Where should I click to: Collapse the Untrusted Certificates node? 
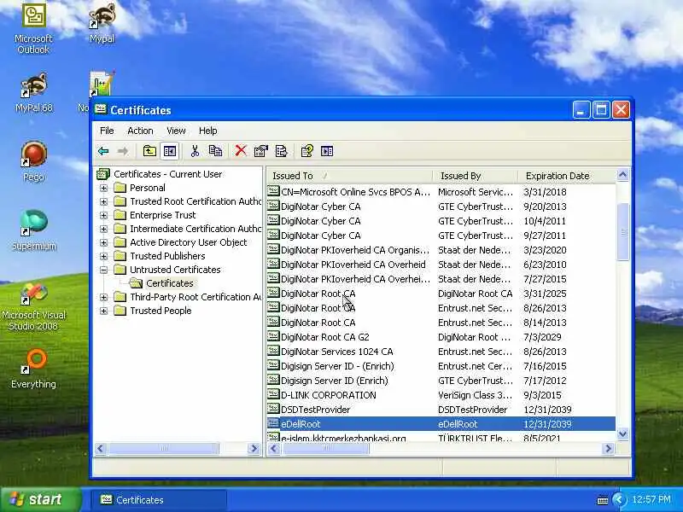pyautogui.click(x=103, y=270)
